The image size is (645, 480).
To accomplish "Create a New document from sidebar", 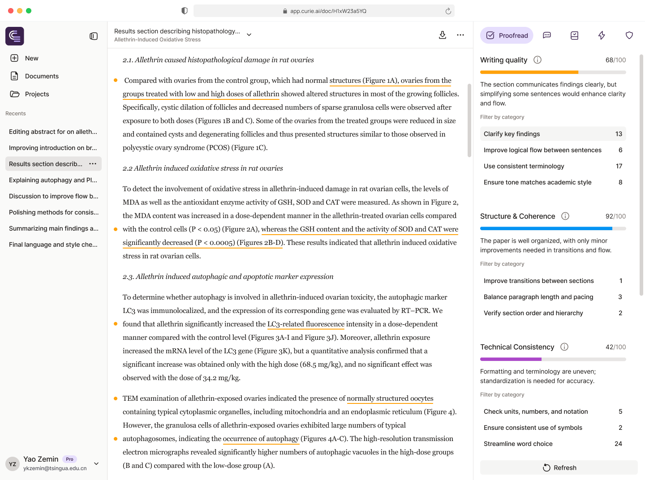I will [x=31, y=58].
